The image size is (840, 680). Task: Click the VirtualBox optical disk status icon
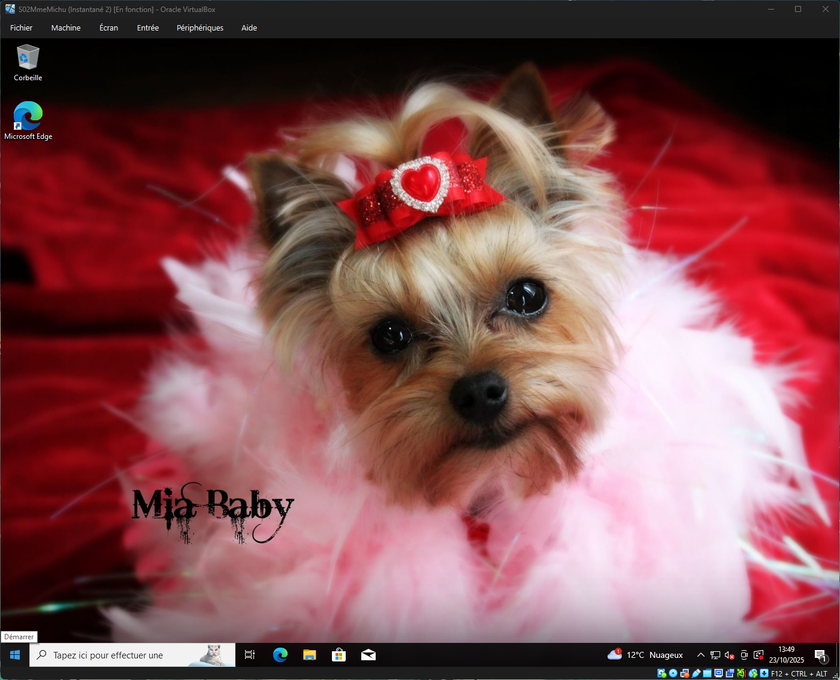click(673, 673)
